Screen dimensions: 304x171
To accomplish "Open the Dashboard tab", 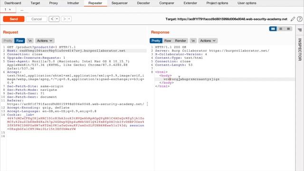I will [13, 3].
